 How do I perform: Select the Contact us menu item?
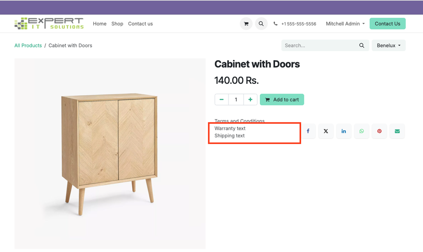[140, 24]
